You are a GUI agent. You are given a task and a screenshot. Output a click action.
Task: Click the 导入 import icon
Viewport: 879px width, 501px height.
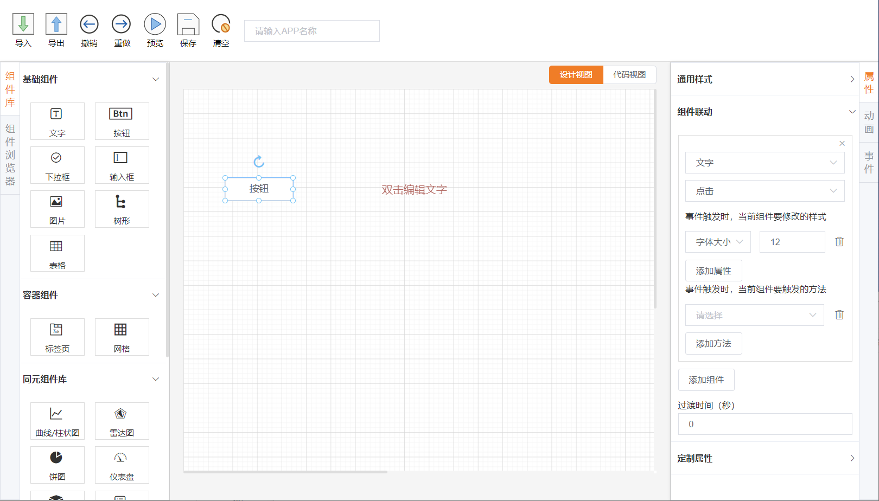tap(23, 24)
